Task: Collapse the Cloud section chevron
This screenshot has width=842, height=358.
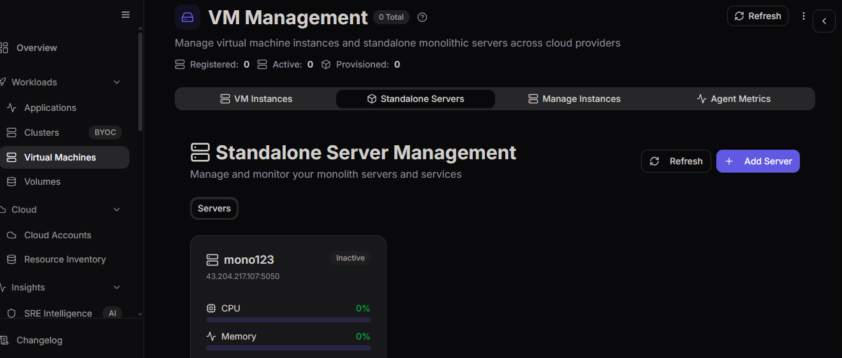Action: coord(117,210)
